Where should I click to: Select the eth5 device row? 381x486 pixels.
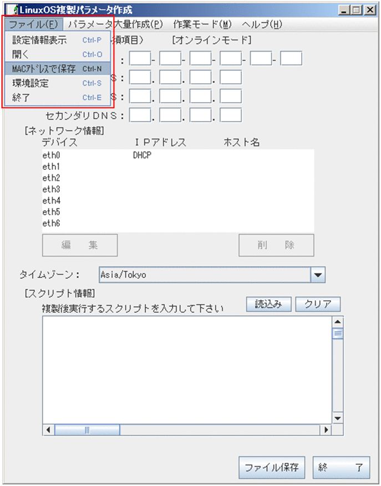point(178,212)
